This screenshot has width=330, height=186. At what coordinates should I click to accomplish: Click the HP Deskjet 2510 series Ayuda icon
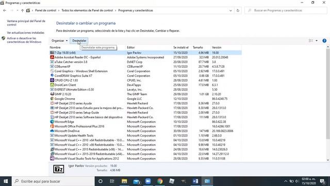click(52, 103)
